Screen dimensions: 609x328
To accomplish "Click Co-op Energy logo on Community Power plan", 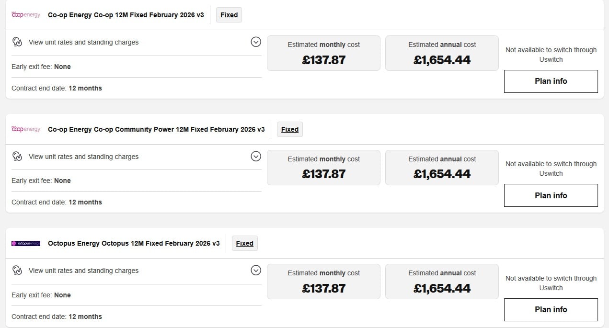I will click(x=26, y=129).
